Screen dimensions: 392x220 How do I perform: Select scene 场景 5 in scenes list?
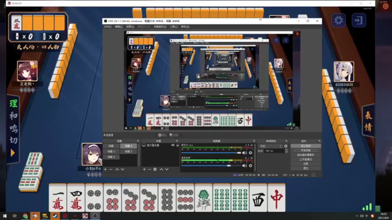pyautogui.click(x=128, y=152)
